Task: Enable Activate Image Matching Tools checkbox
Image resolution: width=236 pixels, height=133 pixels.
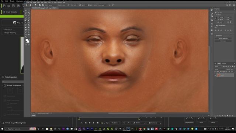Action: 3,123
